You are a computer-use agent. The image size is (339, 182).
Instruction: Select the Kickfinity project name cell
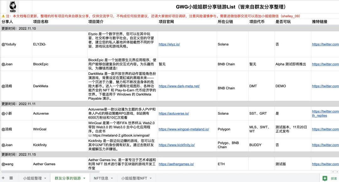click(60, 145)
